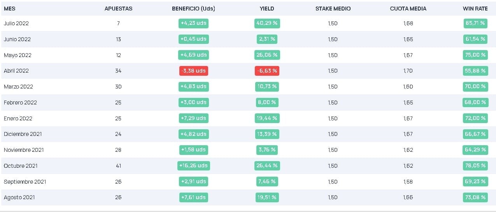The height and width of the screenshot is (212, 496).
Task: Click the red -6,63 % yield badge
Action: [267, 71]
